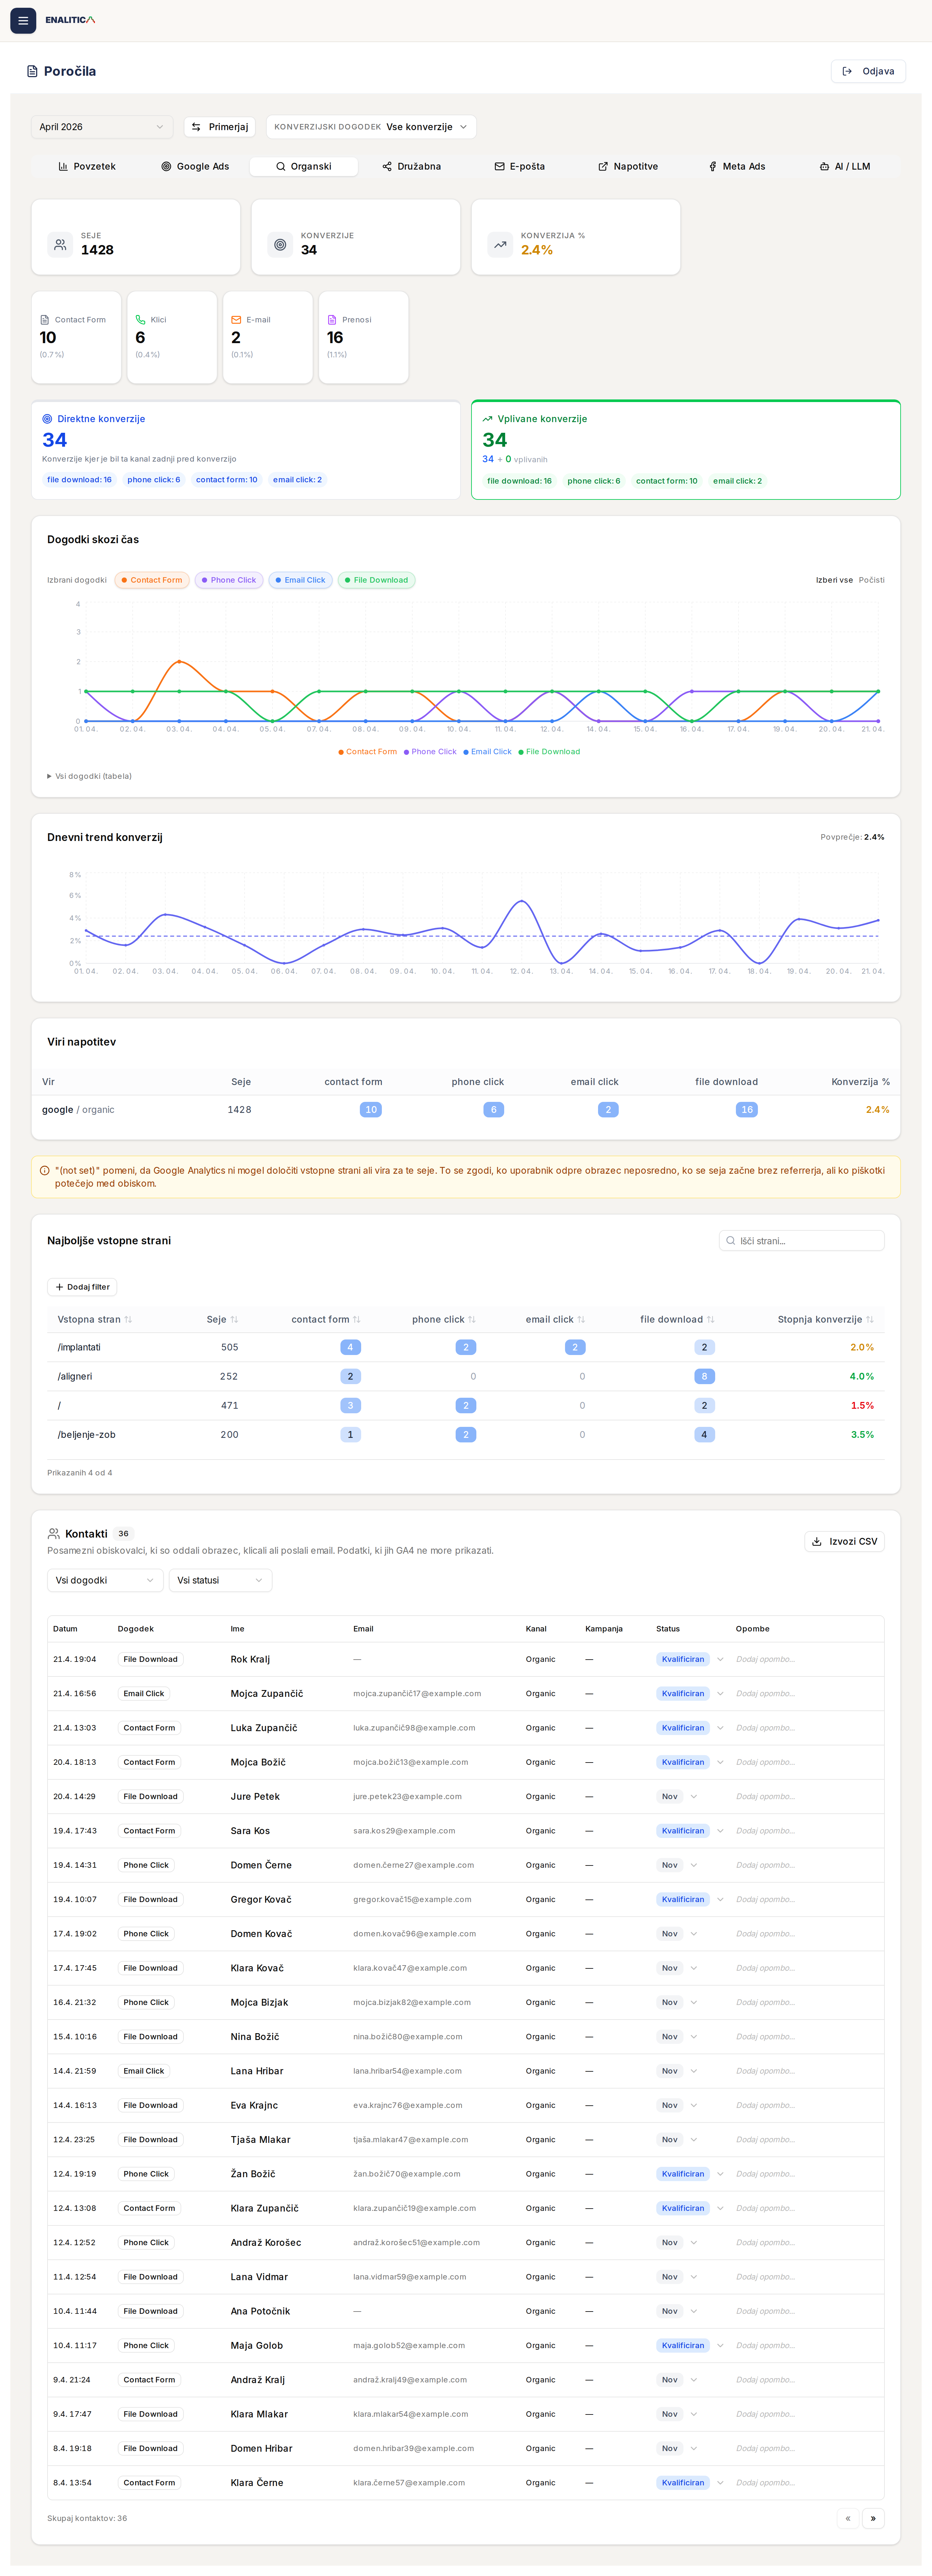
Task: Toggle the Contact Form event chip
Action: (152, 580)
